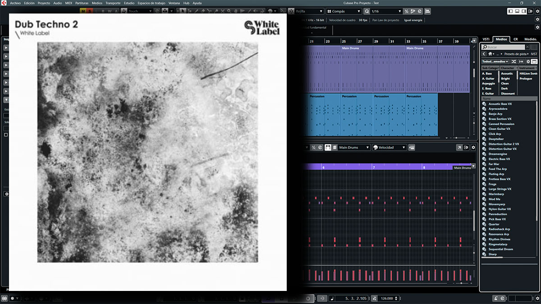Viewport: 541px width, 304px height.
Task: Open the Proyecto menu
Action: click(44, 3)
